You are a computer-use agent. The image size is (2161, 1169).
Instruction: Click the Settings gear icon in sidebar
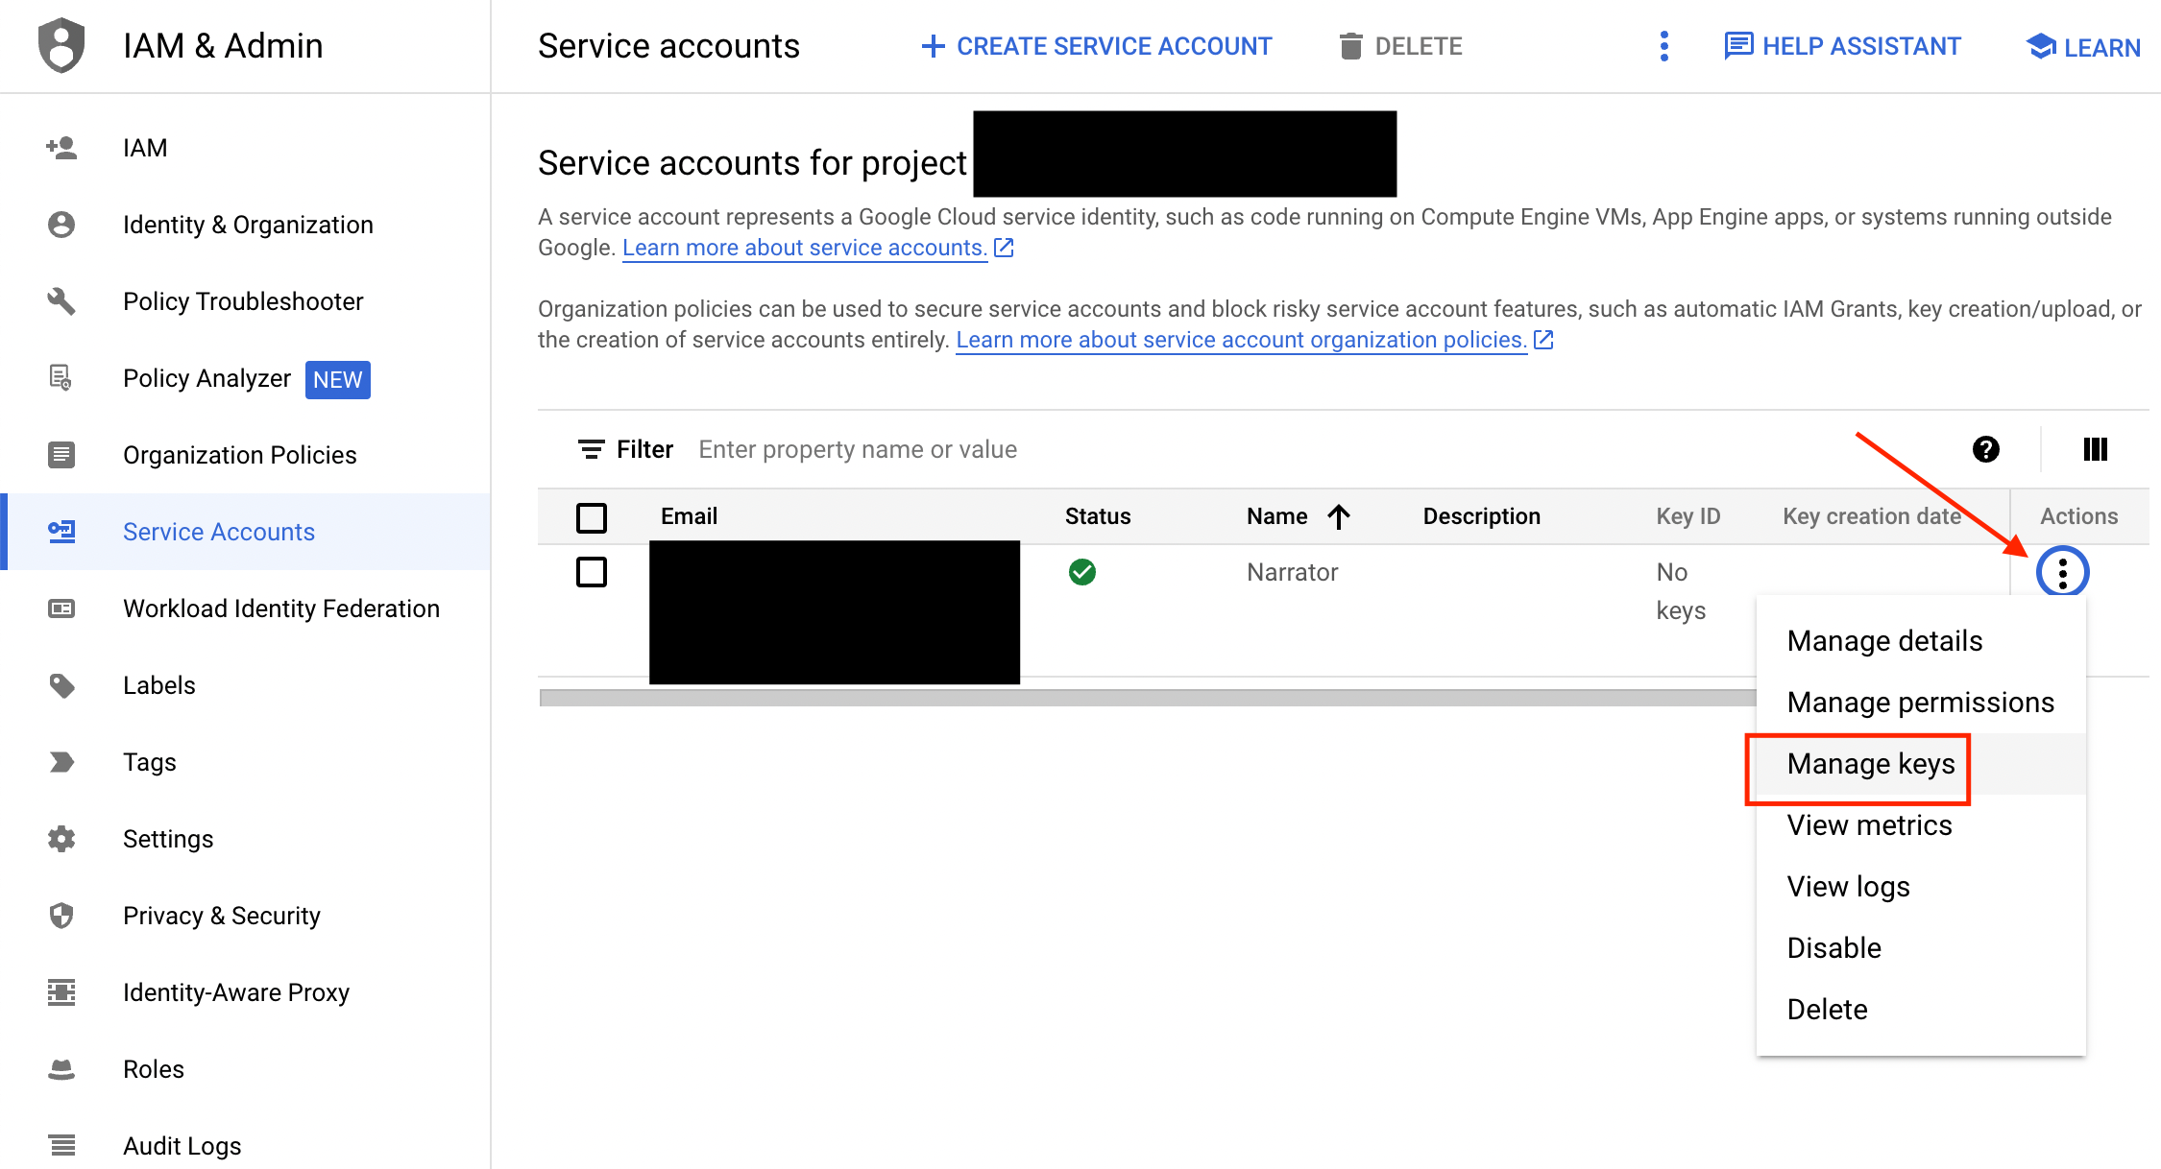pos(61,839)
